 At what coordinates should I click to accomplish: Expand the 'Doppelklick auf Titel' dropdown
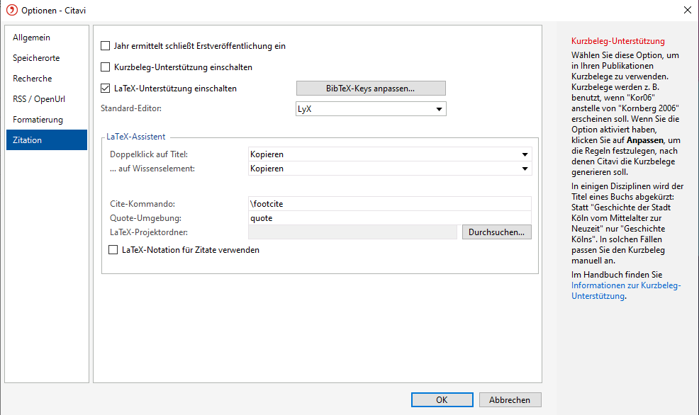coord(390,154)
